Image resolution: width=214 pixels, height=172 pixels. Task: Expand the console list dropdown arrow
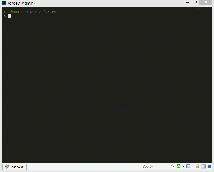193,166
